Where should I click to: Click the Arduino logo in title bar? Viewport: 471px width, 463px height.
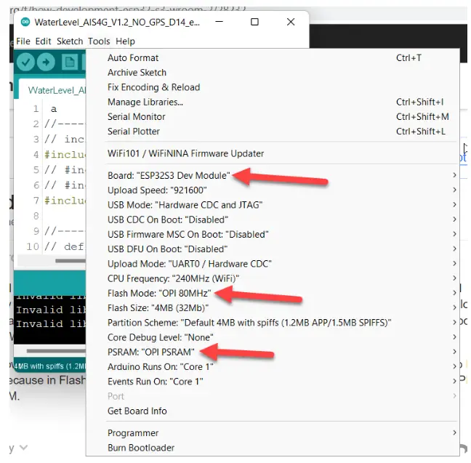25,22
